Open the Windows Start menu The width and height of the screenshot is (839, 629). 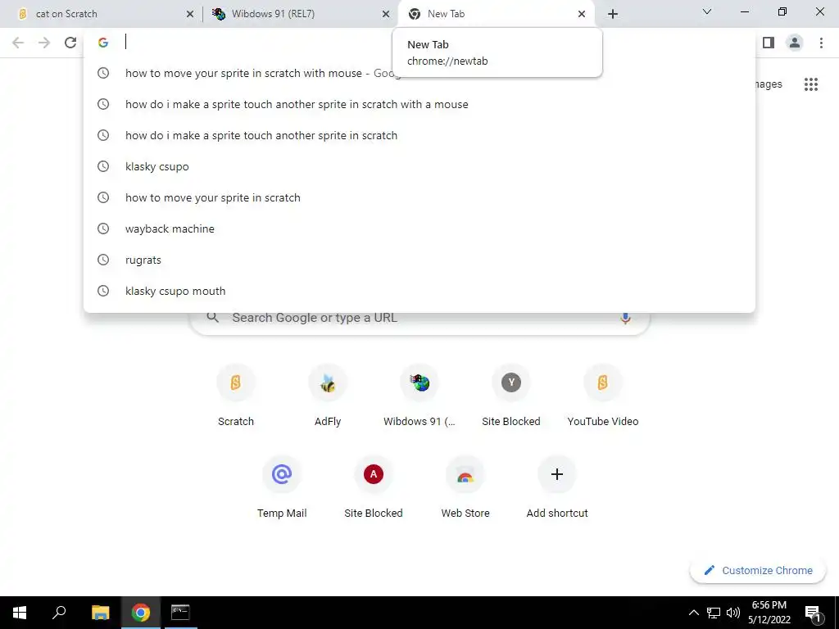20,613
